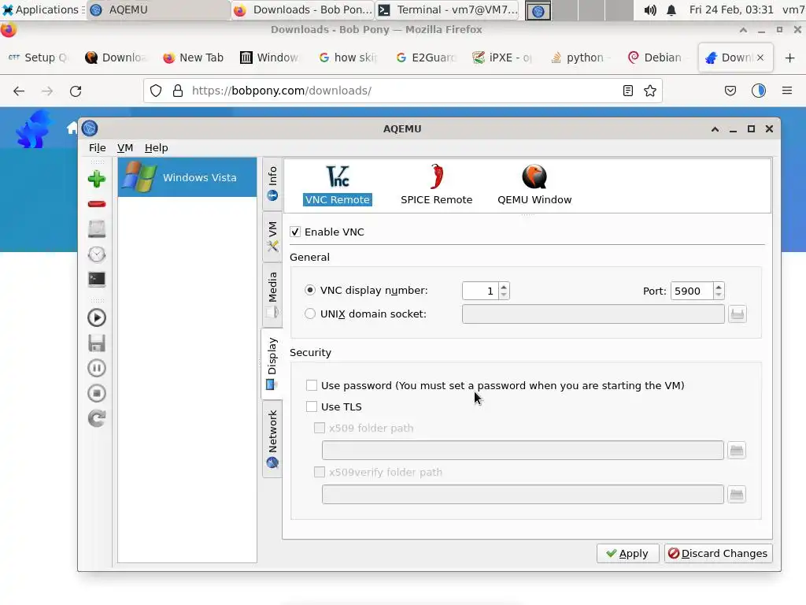Click the grayed VM settings icon under the minus
This screenshot has width=806, height=605.
coord(97,229)
